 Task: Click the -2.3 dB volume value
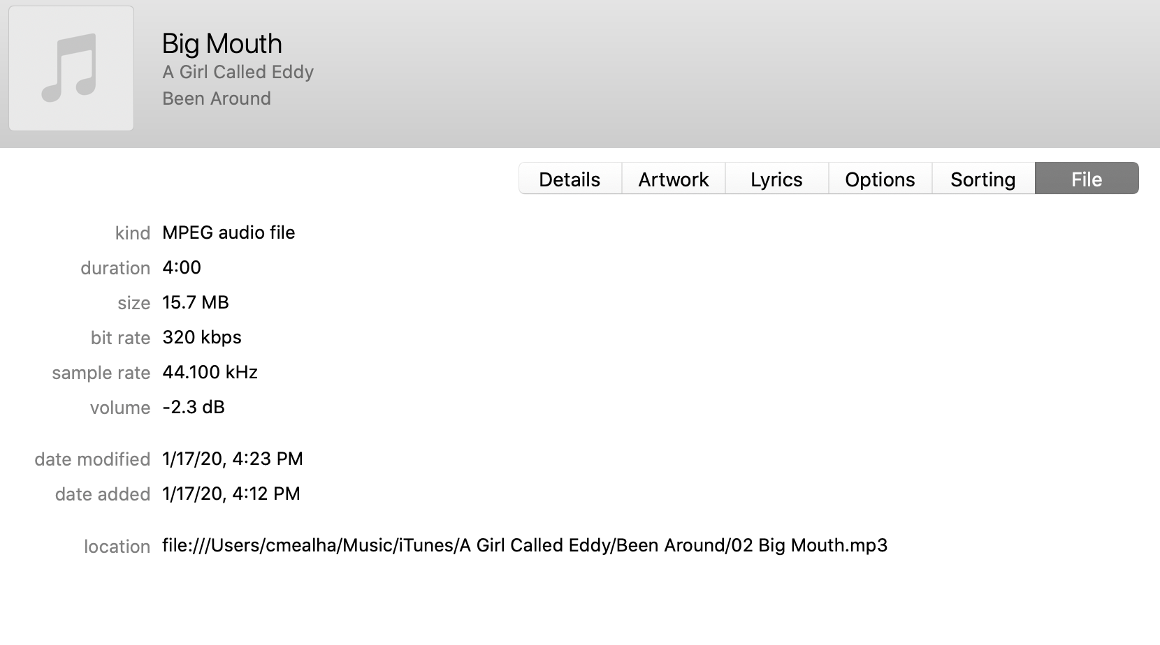click(x=194, y=407)
